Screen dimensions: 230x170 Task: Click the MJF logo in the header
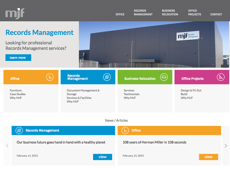click(x=15, y=14)
